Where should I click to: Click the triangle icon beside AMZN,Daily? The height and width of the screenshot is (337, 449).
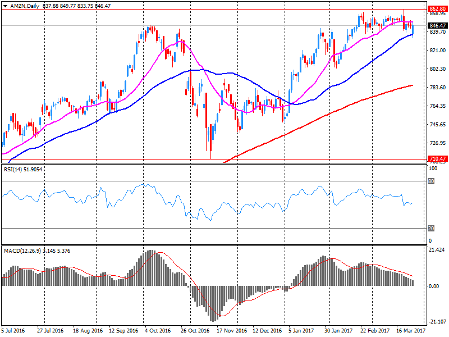pyautogui.click(x=5, y=4)
